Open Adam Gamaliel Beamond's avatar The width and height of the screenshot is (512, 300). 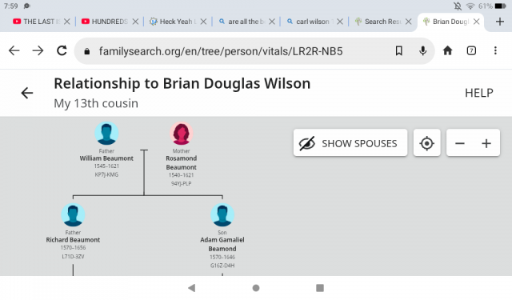coord(222,214)
